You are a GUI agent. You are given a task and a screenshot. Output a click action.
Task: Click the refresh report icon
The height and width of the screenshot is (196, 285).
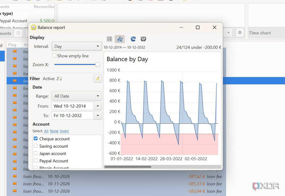pyautogui.click(x=133, y=39)
